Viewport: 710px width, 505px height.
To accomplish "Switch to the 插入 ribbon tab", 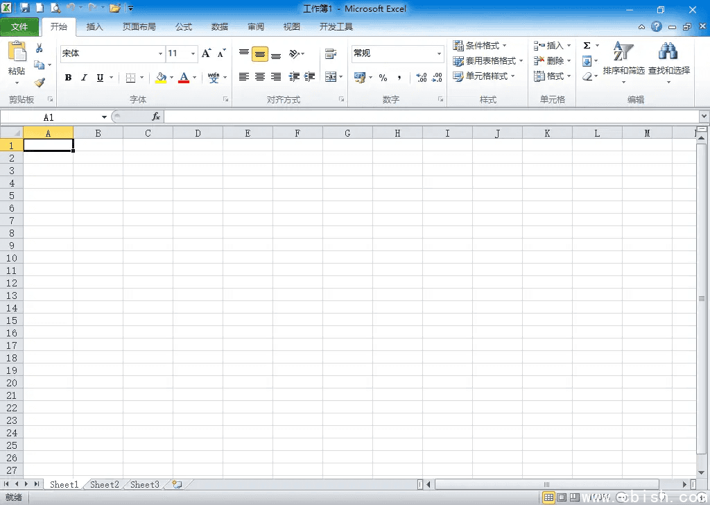I will click(94, 26).
